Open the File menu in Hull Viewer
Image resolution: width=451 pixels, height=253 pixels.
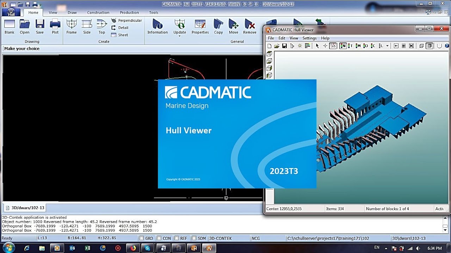pyautogui.click(x=271, y=38)
